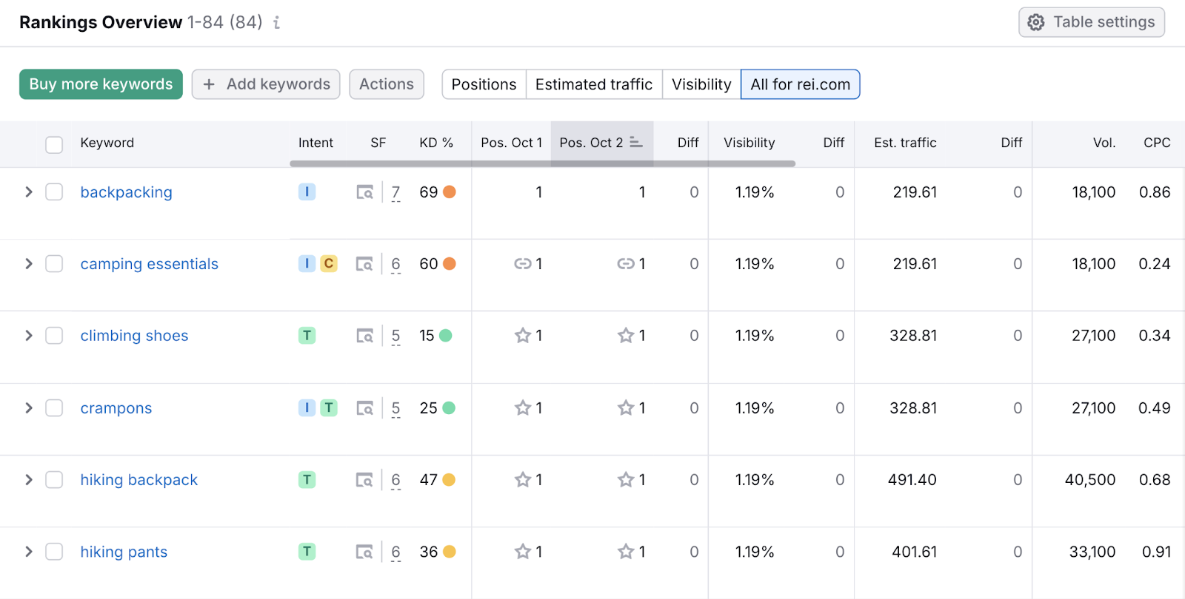Switch to the Visibility tab
The image size is (1185, 599).
[x=701, y=84]
